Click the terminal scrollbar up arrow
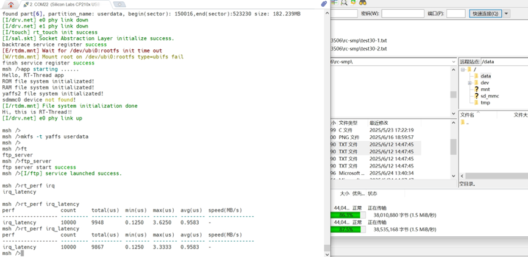The image size is (528, 257). 326,12
